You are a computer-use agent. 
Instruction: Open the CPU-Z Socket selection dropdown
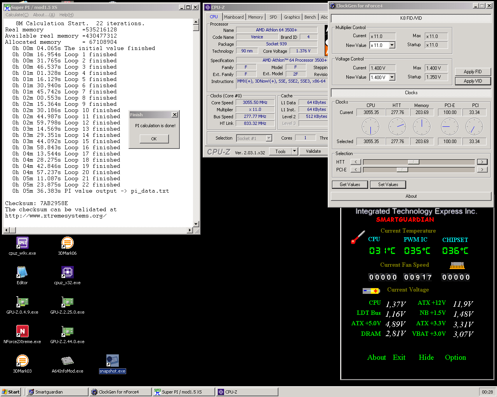tap(269, 138)
